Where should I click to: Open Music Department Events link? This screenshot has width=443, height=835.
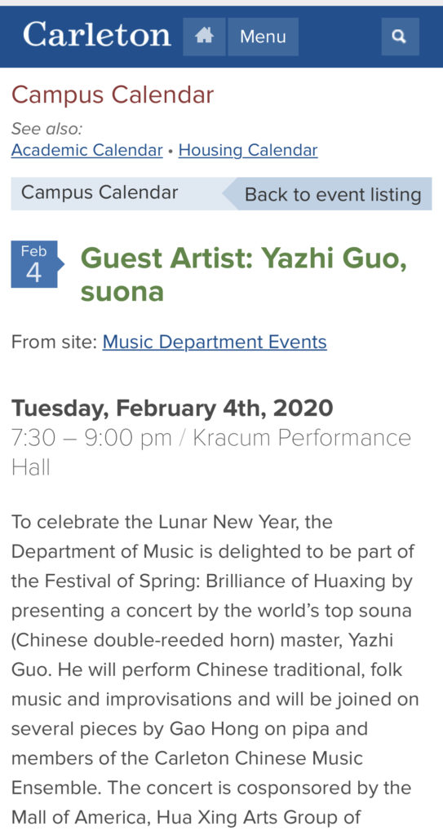215,342
